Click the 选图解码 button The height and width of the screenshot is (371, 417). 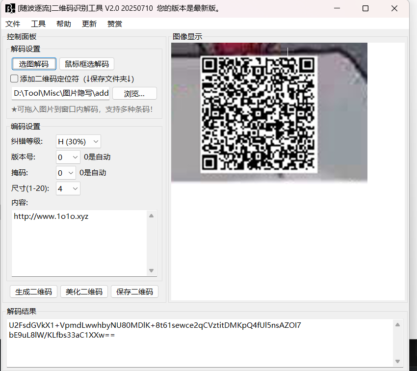point(34,64)
